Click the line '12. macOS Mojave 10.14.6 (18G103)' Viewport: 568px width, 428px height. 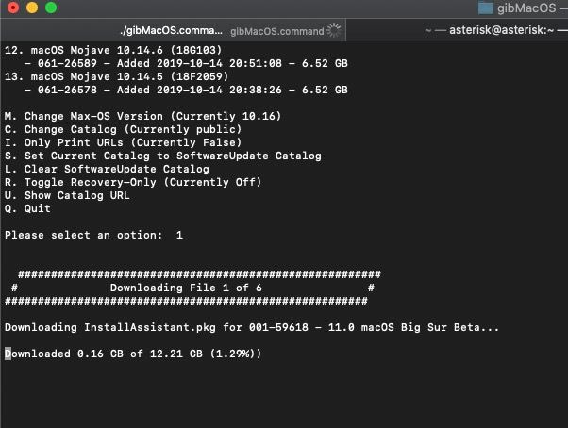click(x=113, y=50)
